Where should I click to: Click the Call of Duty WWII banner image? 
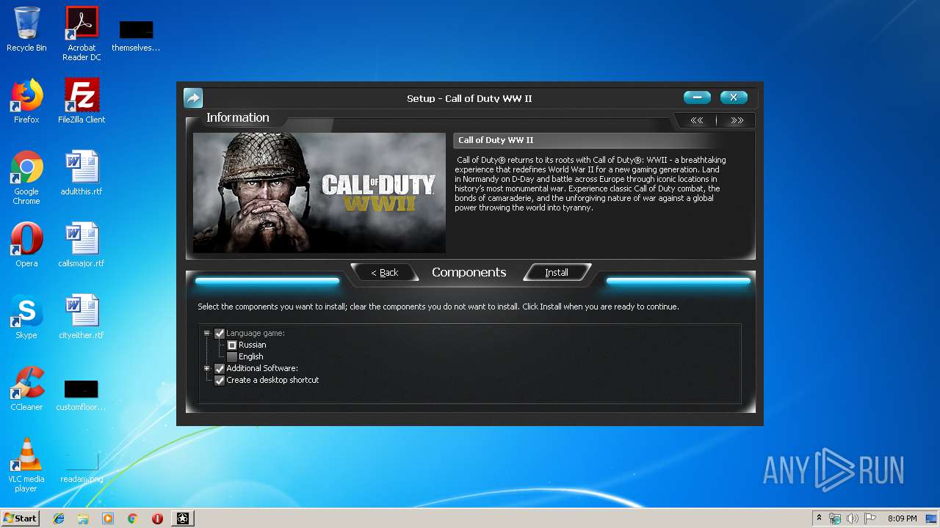(319, 193)
